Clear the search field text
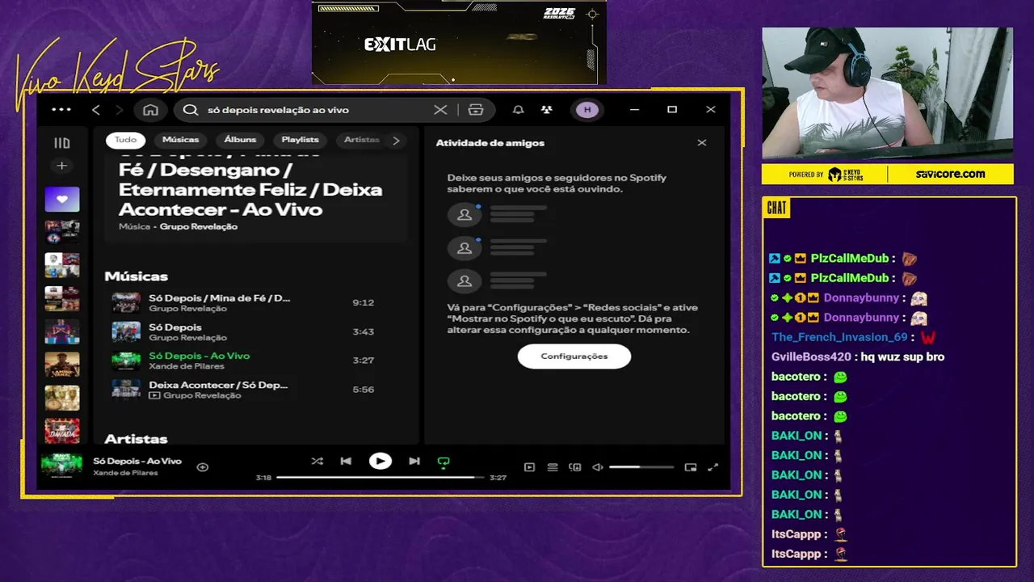This screenshot has width=1034, height=582. coord(440,110)
